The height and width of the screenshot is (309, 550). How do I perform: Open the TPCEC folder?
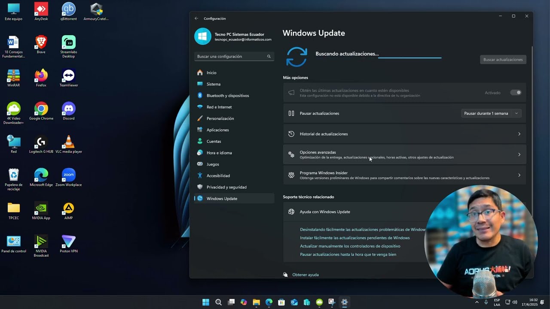[x=14, y=211]
